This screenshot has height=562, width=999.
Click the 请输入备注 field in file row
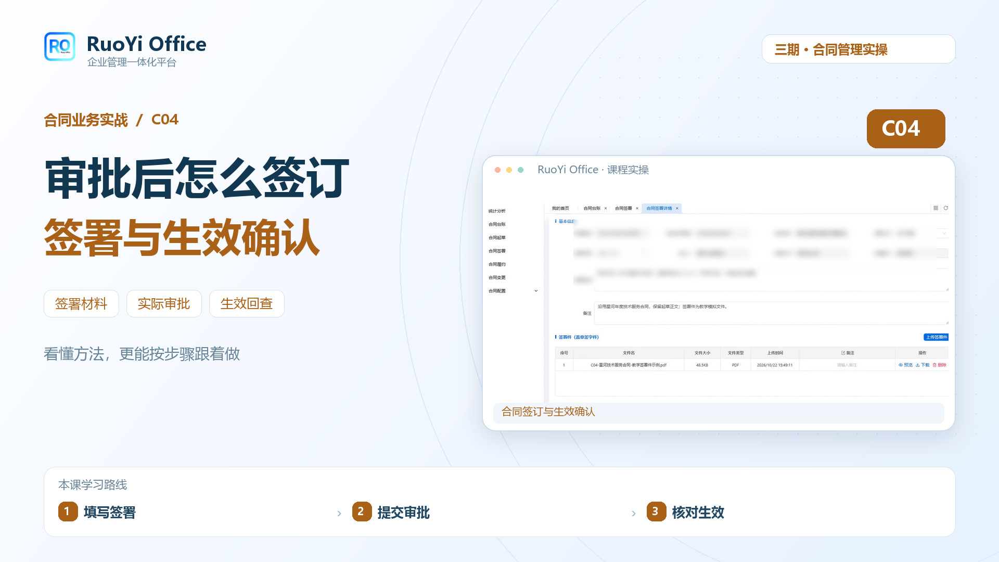(x=847, y=365)
